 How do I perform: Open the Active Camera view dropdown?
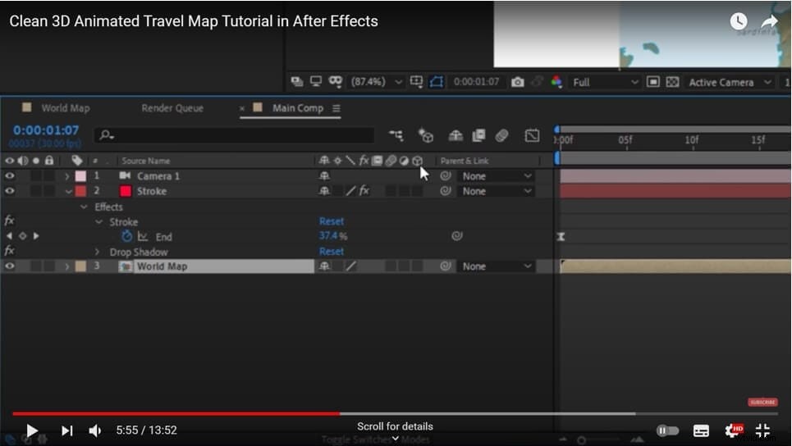[730, 82]
